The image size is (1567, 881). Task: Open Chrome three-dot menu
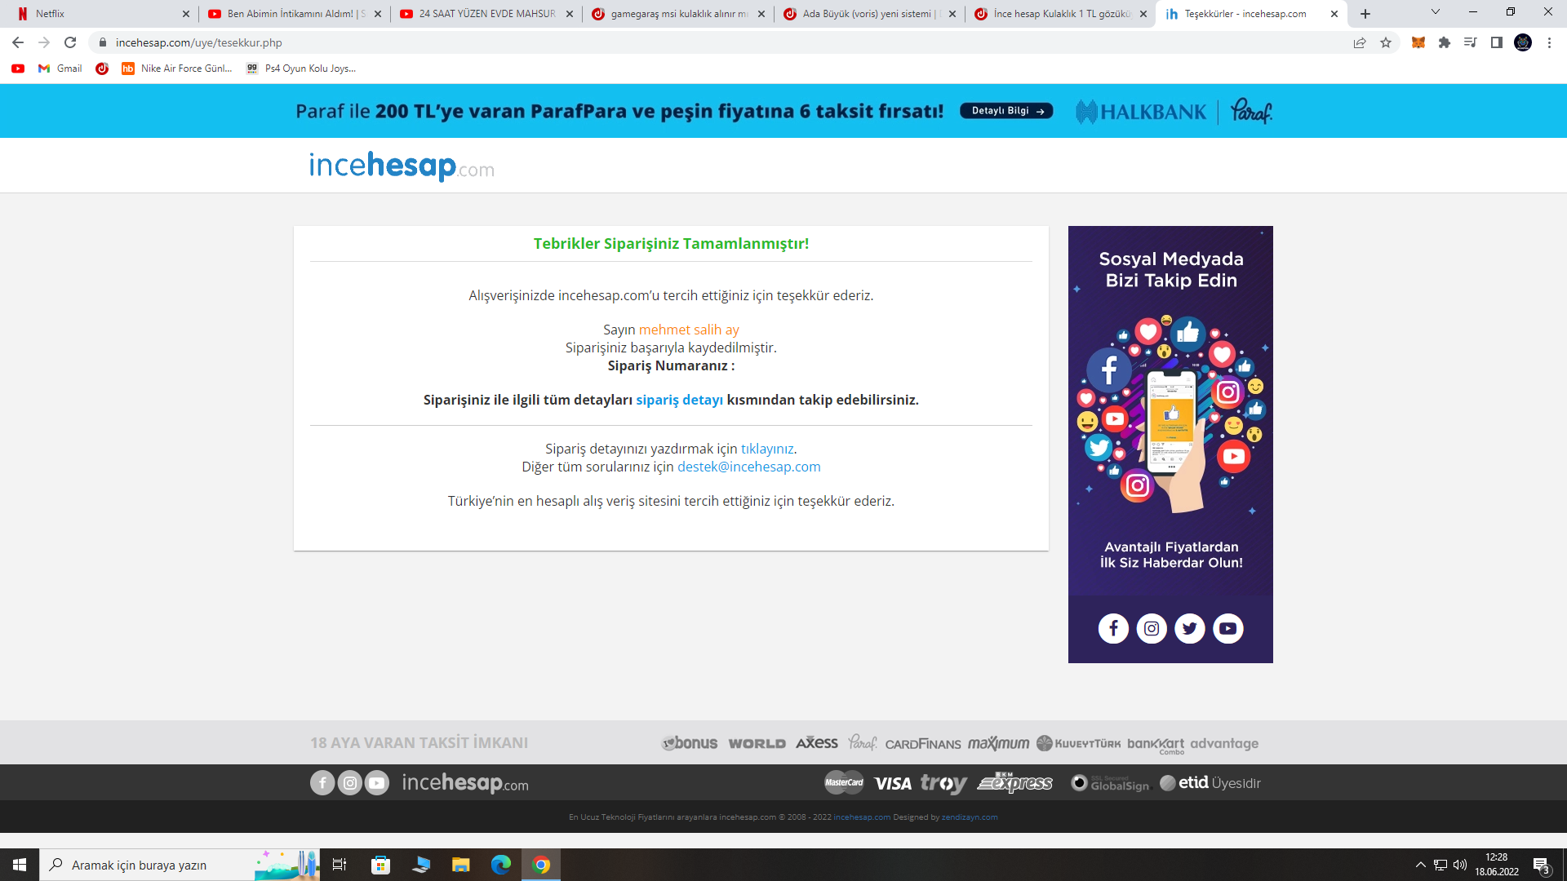point(1549,42)
